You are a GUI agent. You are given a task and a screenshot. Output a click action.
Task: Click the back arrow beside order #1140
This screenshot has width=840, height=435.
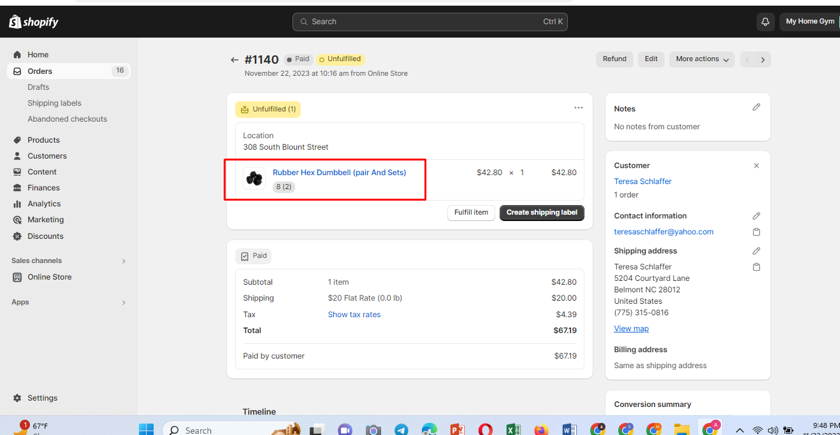pos(235,60)
